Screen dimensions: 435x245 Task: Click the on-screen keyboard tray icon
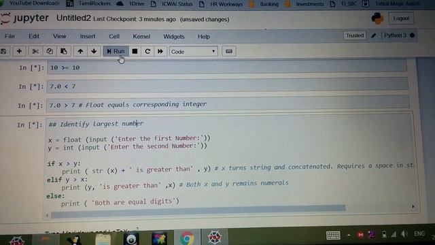click(333, 235)
